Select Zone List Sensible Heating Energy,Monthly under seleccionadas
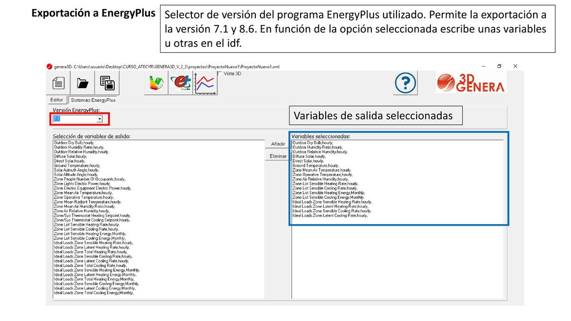The height and width of the screenshot is (321, 571). pyautogui.click(x=329, y=193)
